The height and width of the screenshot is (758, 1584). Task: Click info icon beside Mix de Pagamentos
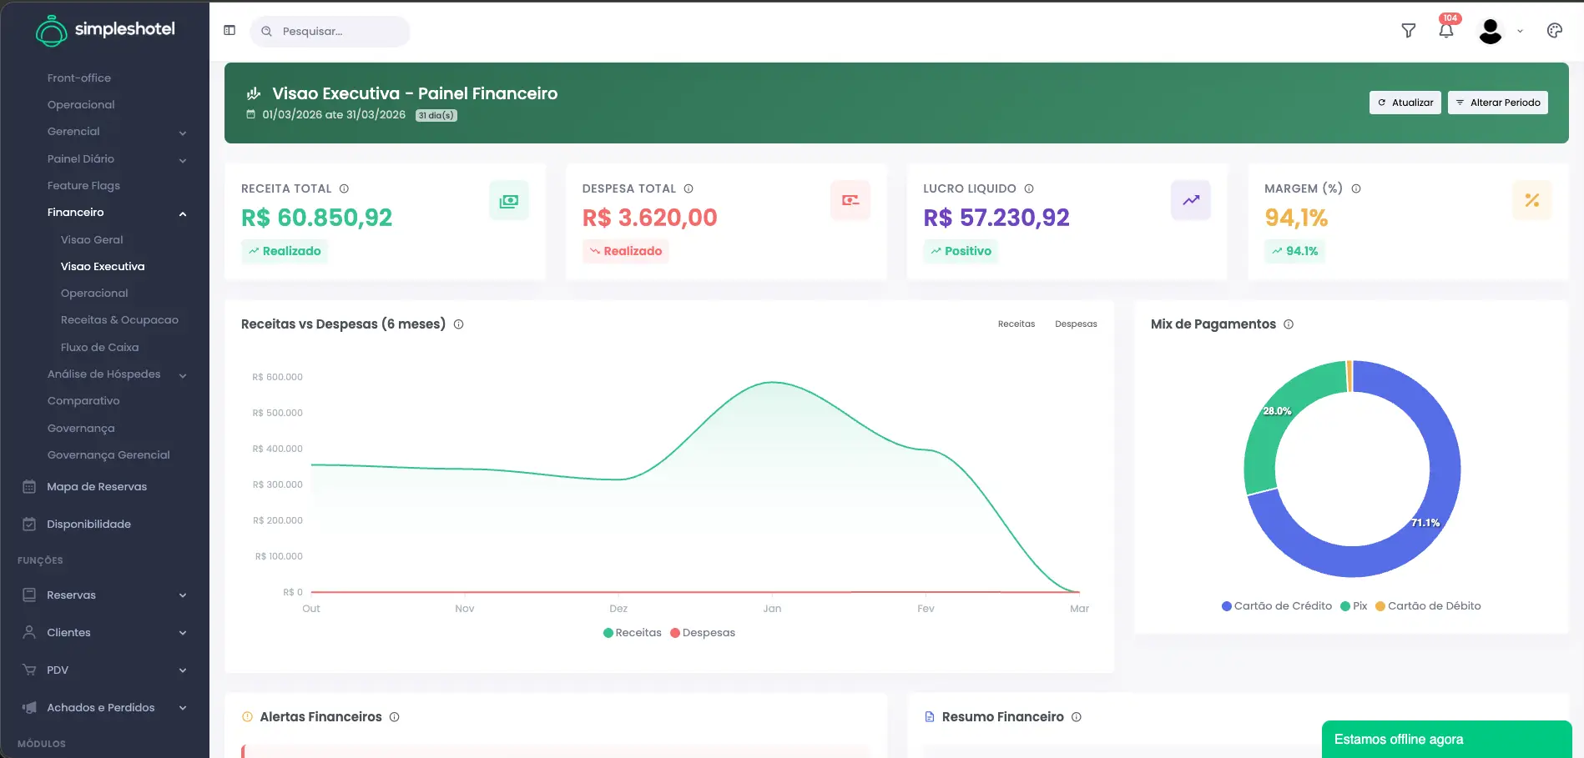(1289, 324)
